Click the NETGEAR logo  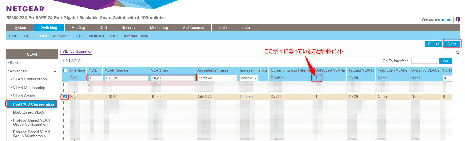26,9
